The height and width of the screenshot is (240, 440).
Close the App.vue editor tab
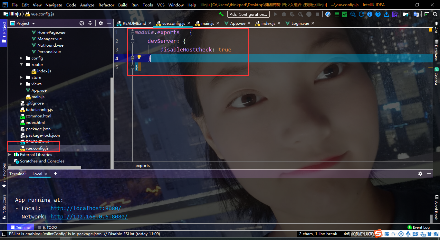click(249, 23)
